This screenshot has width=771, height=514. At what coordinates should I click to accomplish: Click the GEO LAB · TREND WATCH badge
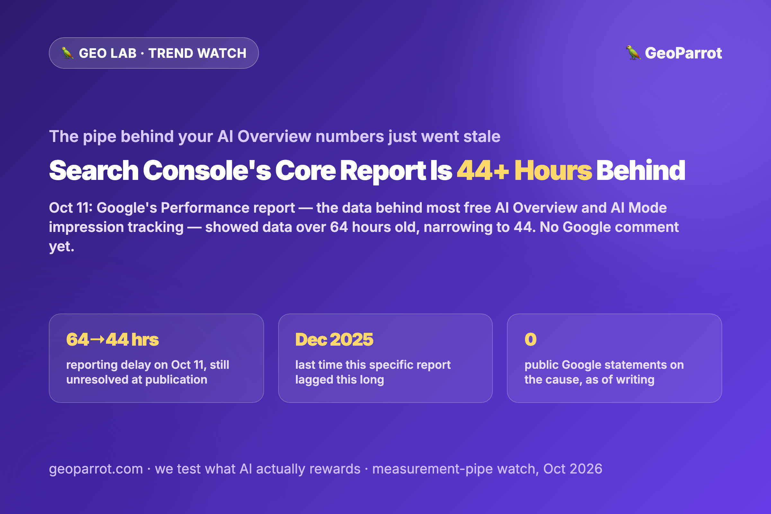point(154,53)
